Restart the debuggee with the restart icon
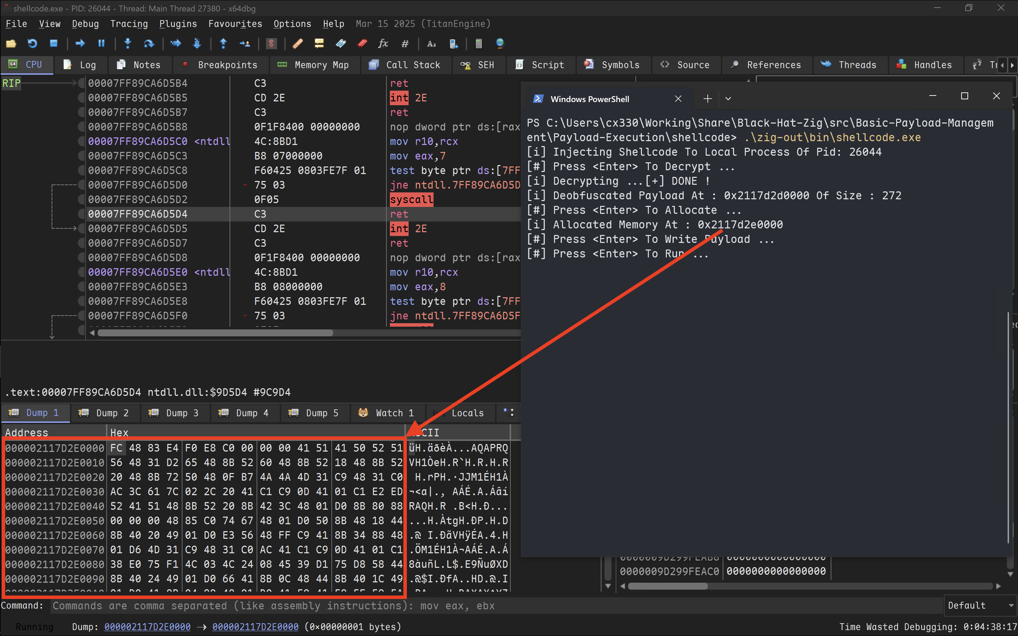 pos(32,43)
